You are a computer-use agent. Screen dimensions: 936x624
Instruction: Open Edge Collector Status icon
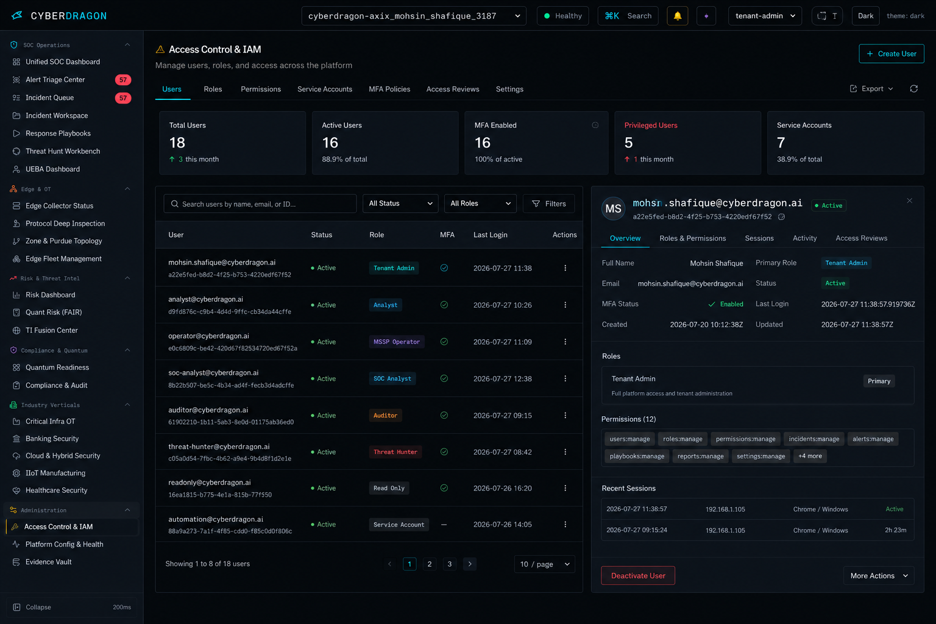(x=16, y=206)
